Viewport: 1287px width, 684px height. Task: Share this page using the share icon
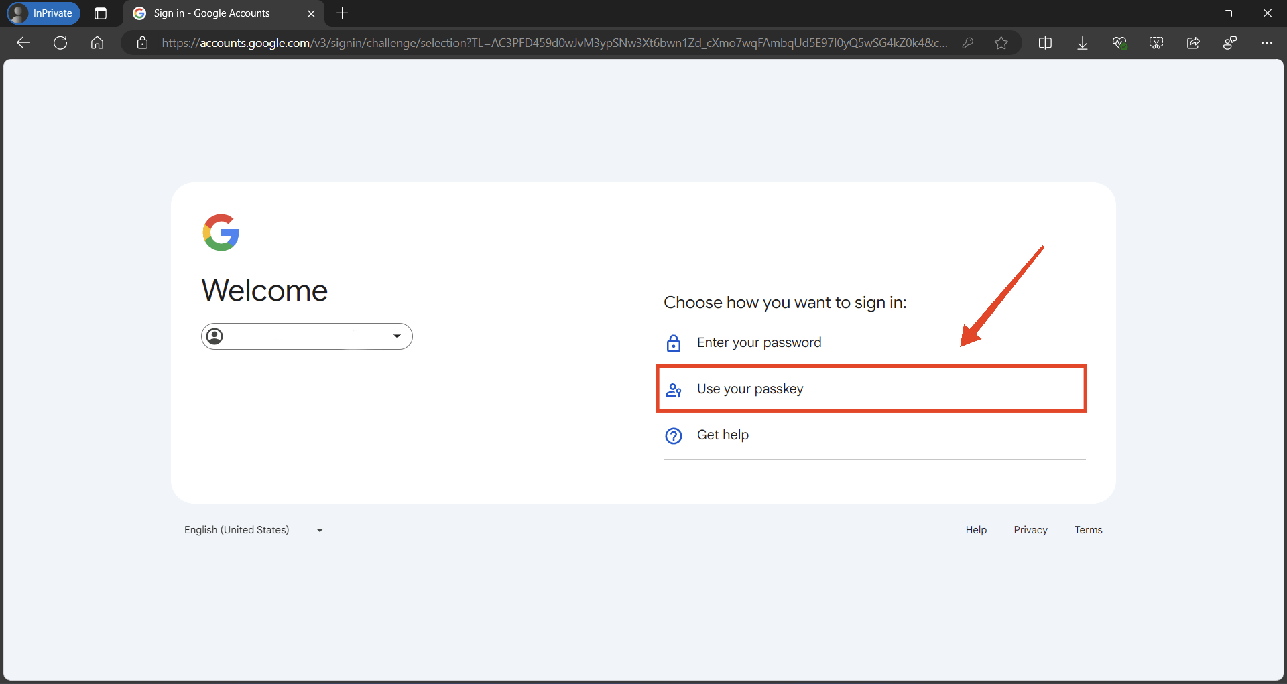[1193, 43]
